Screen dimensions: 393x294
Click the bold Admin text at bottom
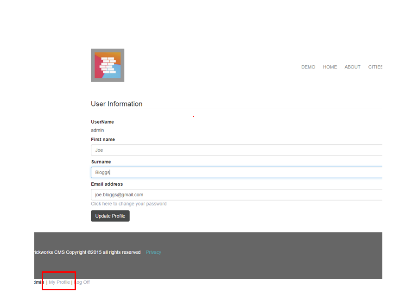(39, 282)
